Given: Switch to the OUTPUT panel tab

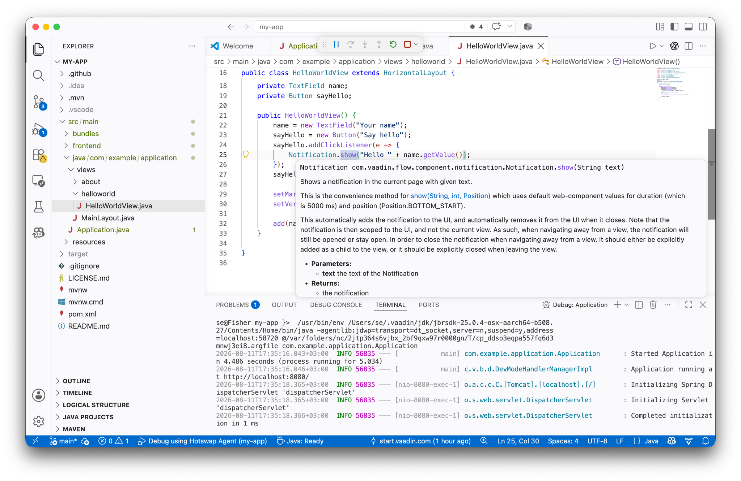Looking at the screenshot, I should pos(284,305).
